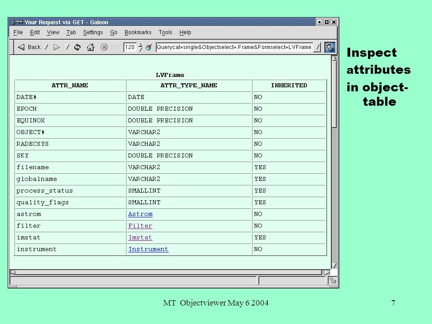Click the globalname attribute cell
432x324 pixels.
70,179
